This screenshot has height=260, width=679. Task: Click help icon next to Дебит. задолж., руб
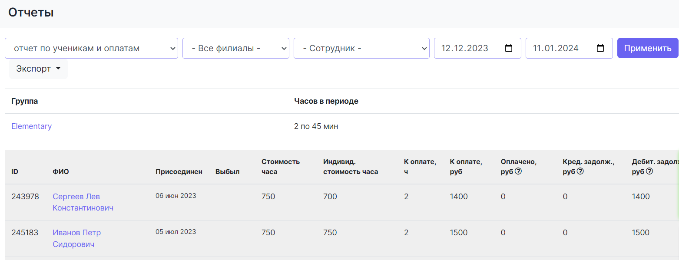(649, 171)
